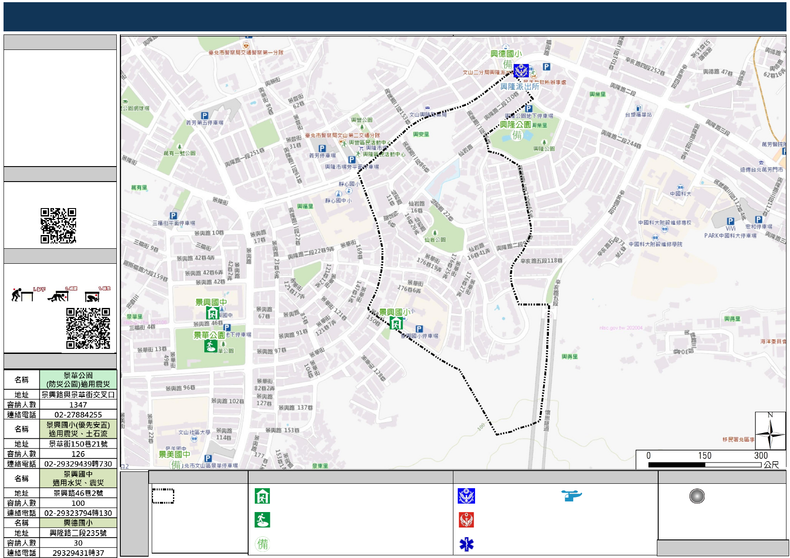
Task: Click the 景興國中 適用水災、震災 table cell
Action: pyautogui.click(x=78, y=478)
